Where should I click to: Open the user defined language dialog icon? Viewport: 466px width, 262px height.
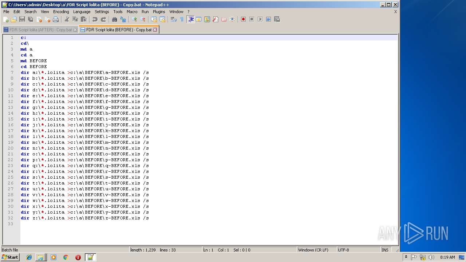pyautogui.click(x=199, y=19)
